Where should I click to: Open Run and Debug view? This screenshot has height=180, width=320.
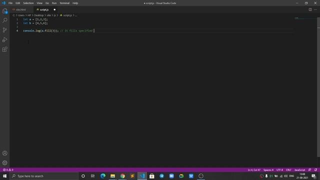tap(4, 39)
